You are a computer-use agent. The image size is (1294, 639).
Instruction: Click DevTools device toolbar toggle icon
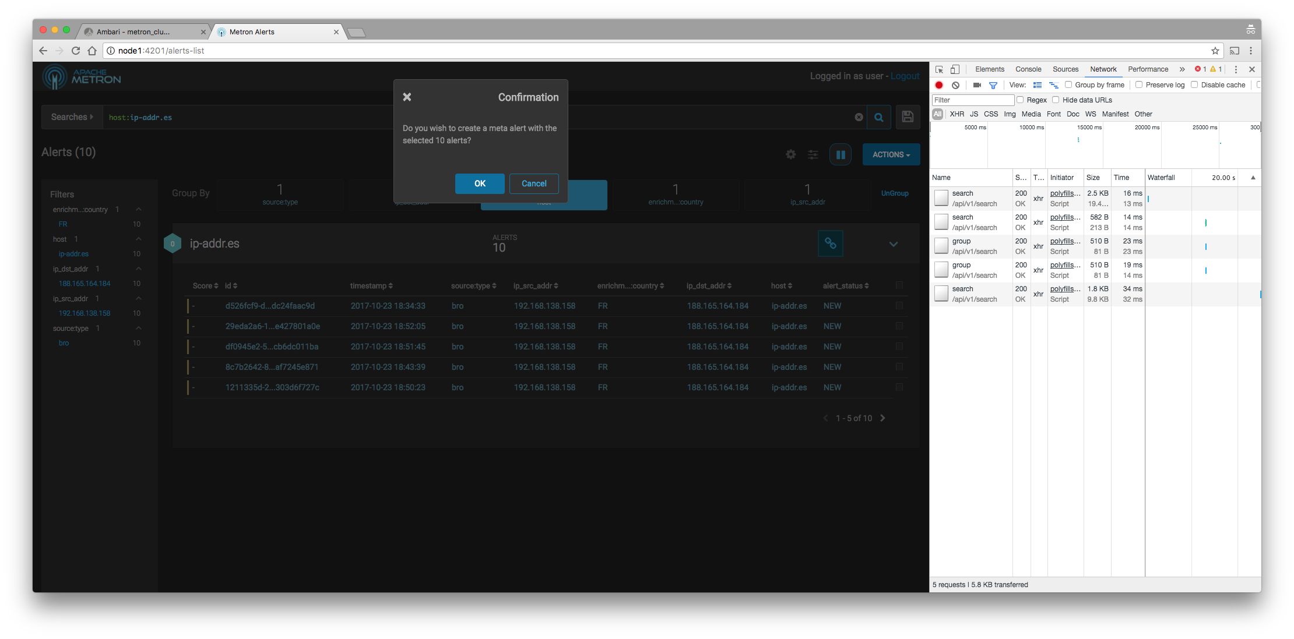[x=955, y=69]
